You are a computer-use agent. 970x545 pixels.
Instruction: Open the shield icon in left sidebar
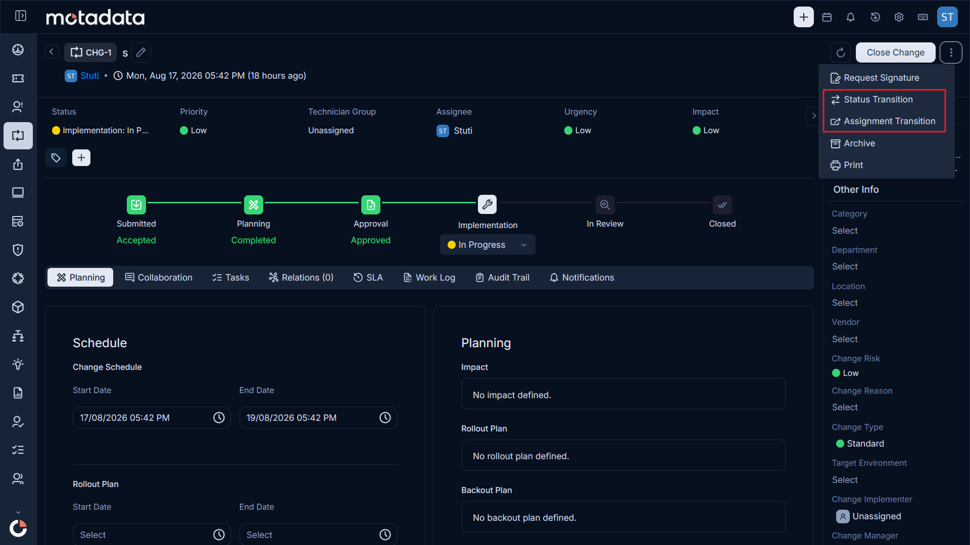pos(18,250)
